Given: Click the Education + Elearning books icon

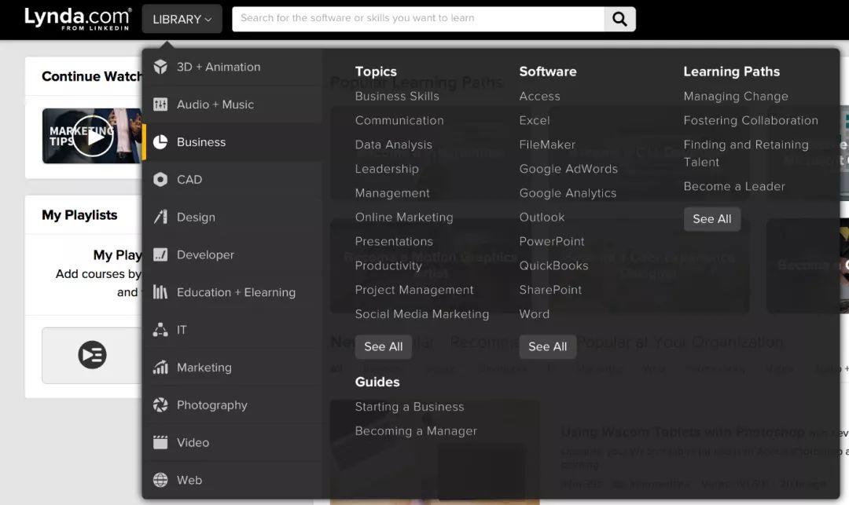Looking at the screenshot, I should click(160, 292).
